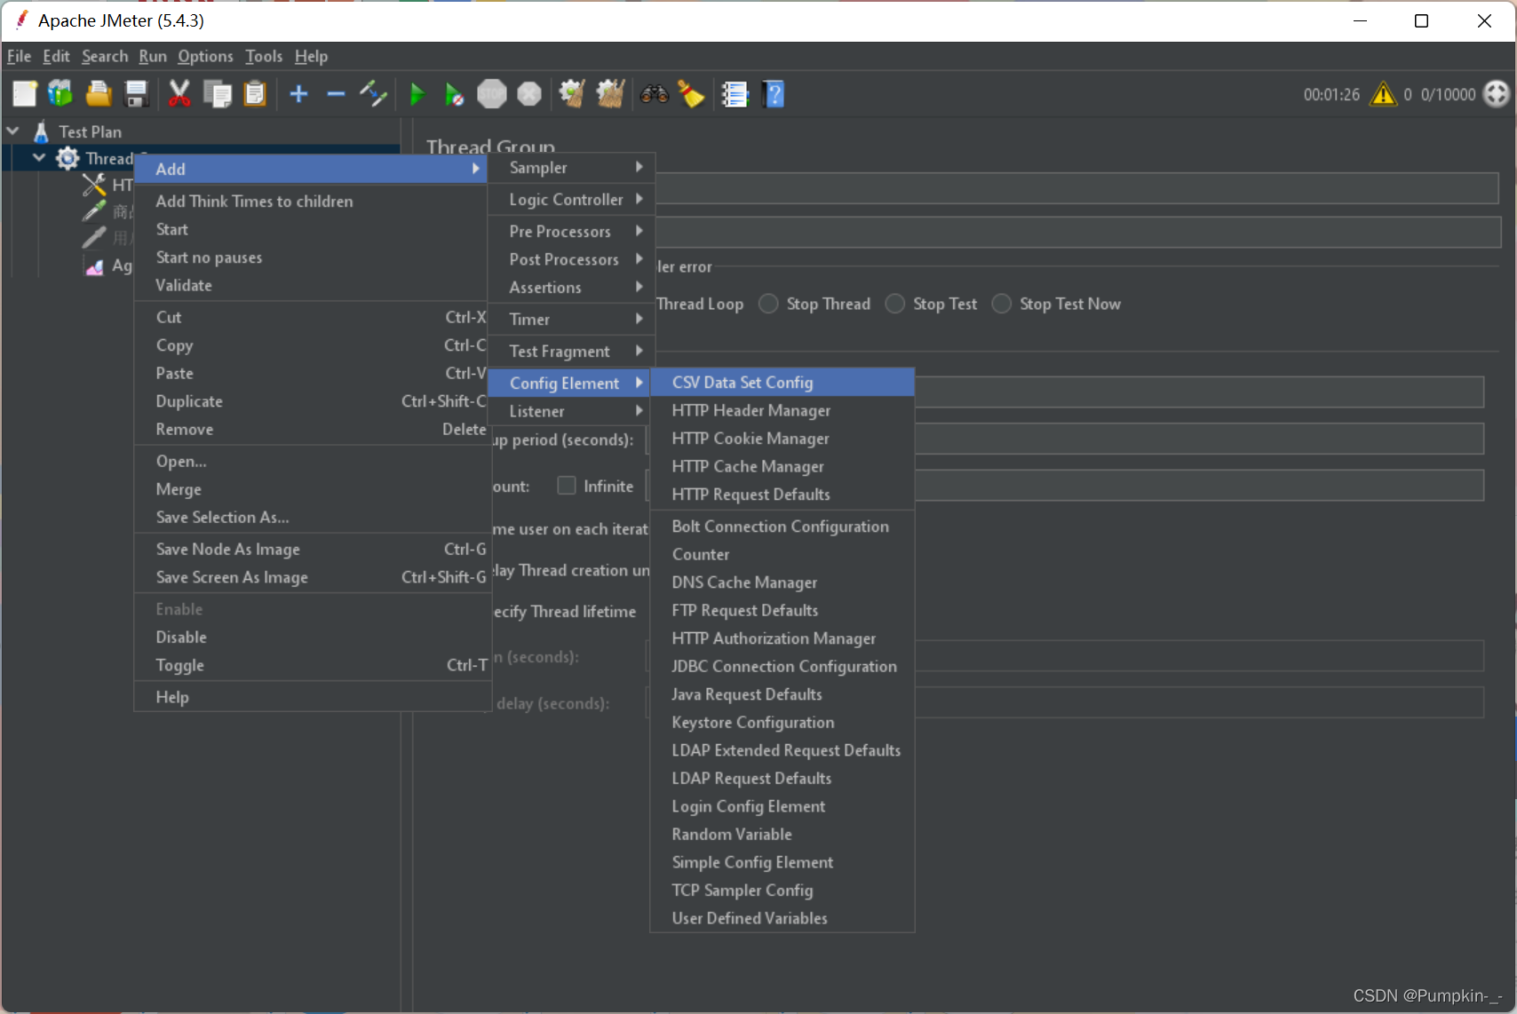This screenshot has height=1014, width=1517.
Task: Select the Counter config element
Action: tap(782, 554)
